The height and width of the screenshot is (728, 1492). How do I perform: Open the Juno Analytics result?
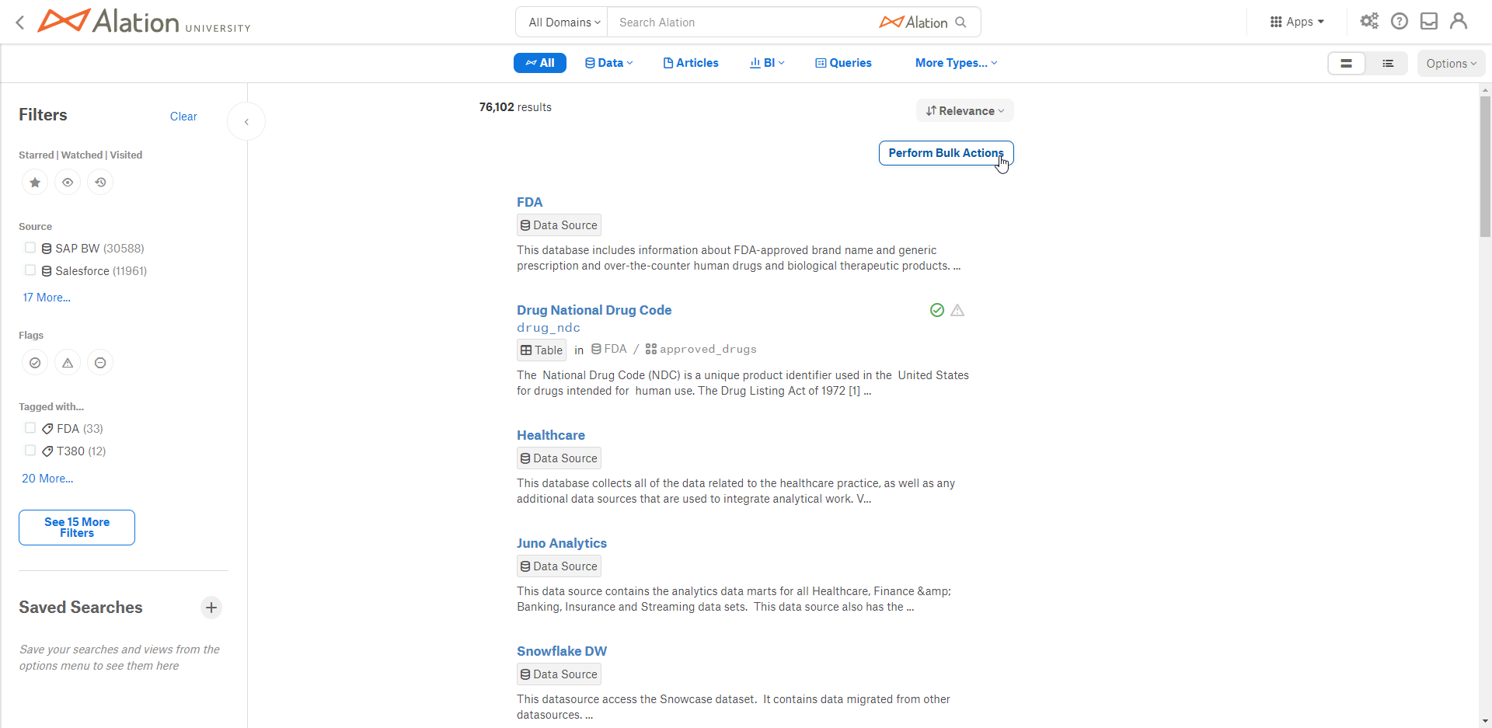click(x=562, y=543)
